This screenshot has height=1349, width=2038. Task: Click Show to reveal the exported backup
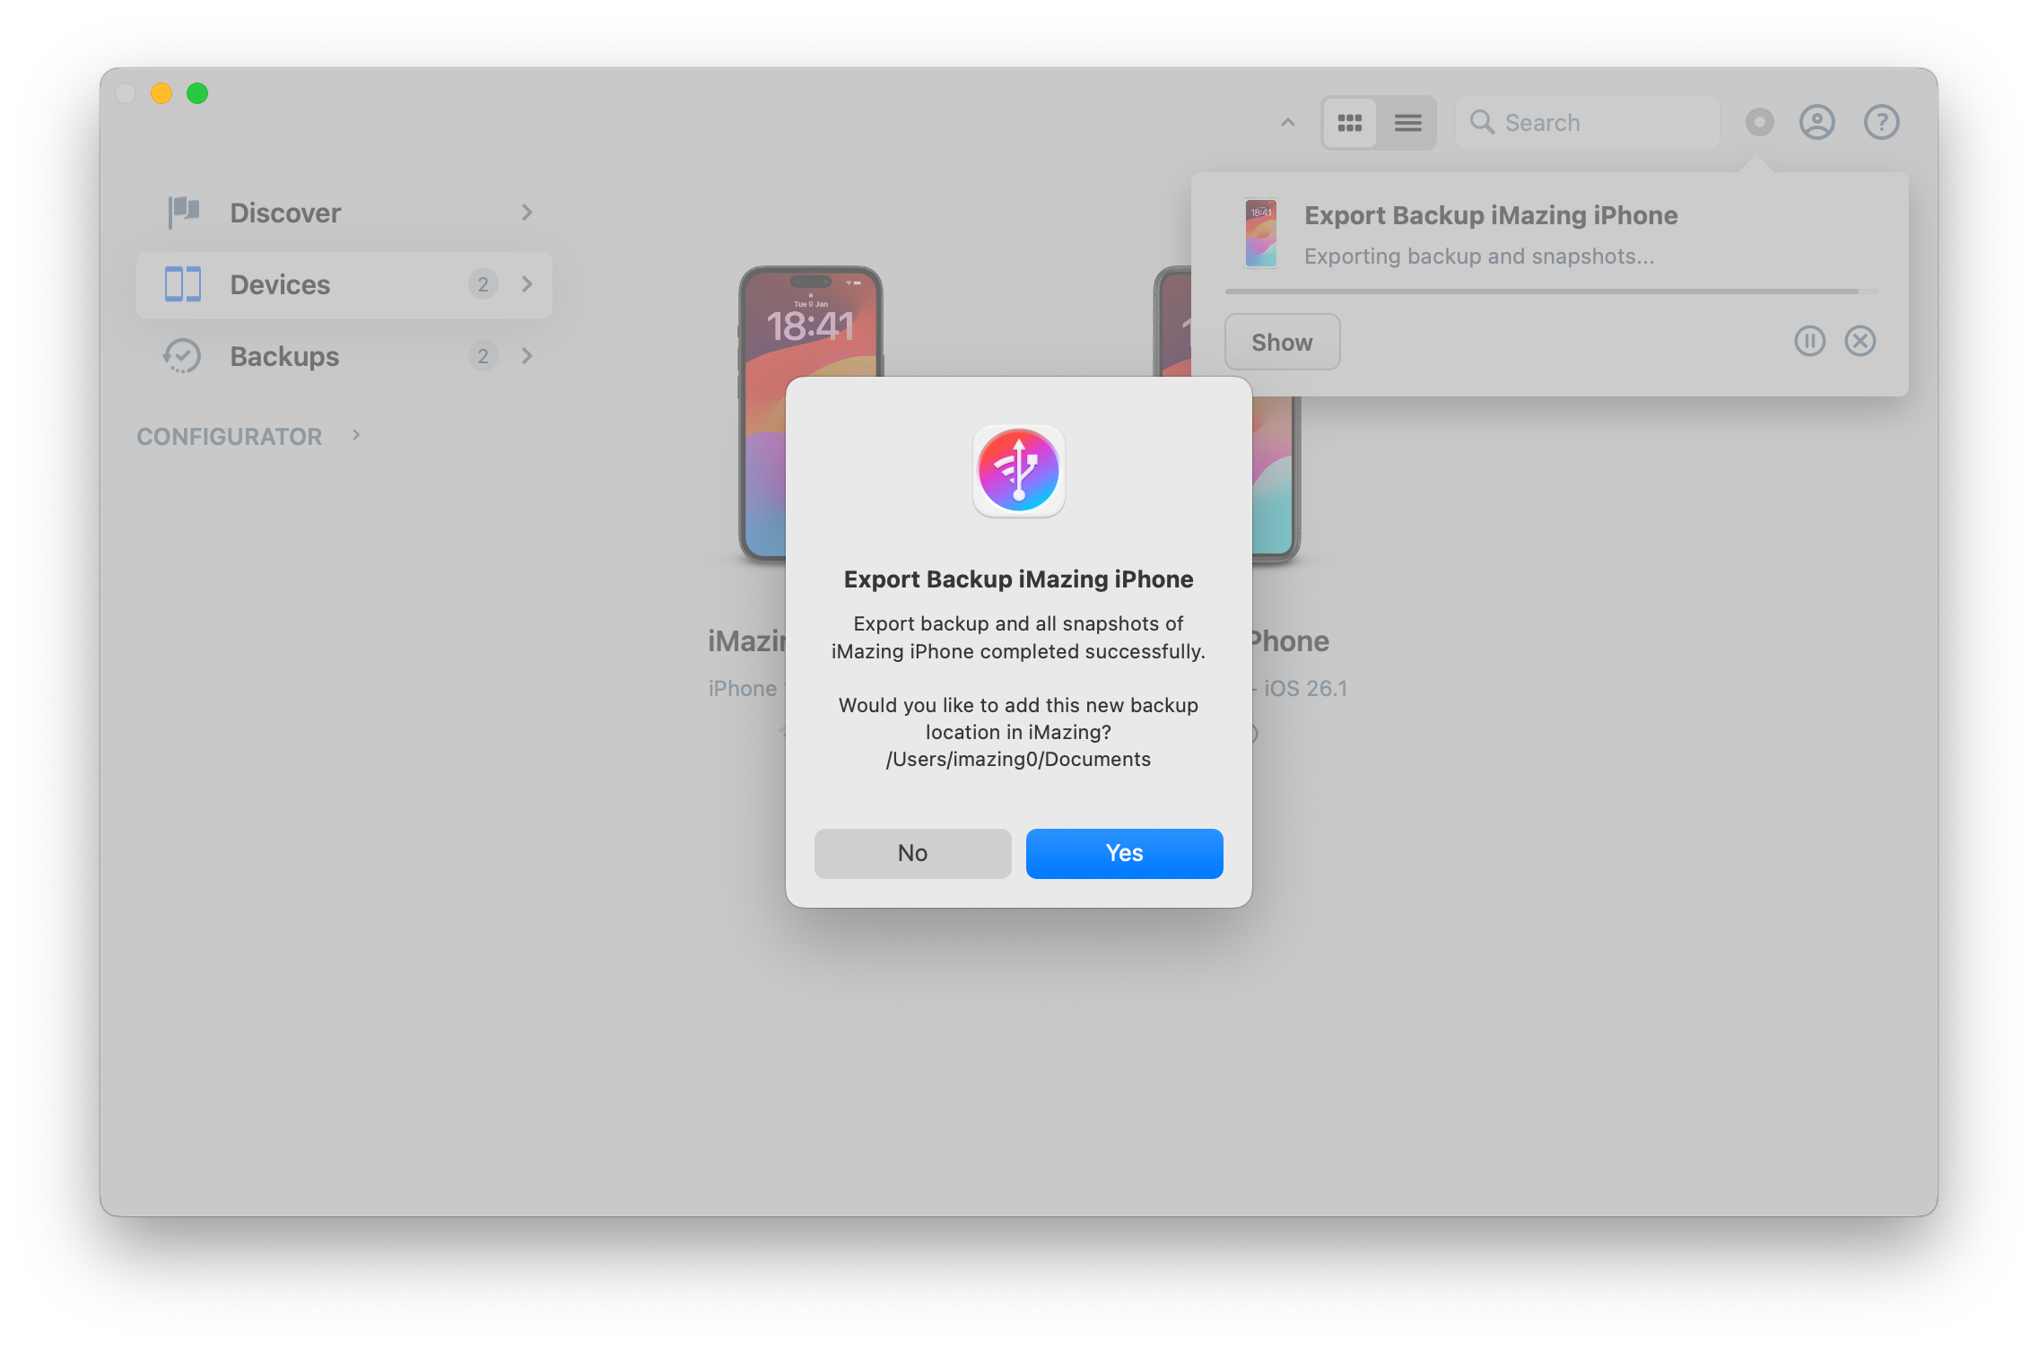tap(1281, 341)
